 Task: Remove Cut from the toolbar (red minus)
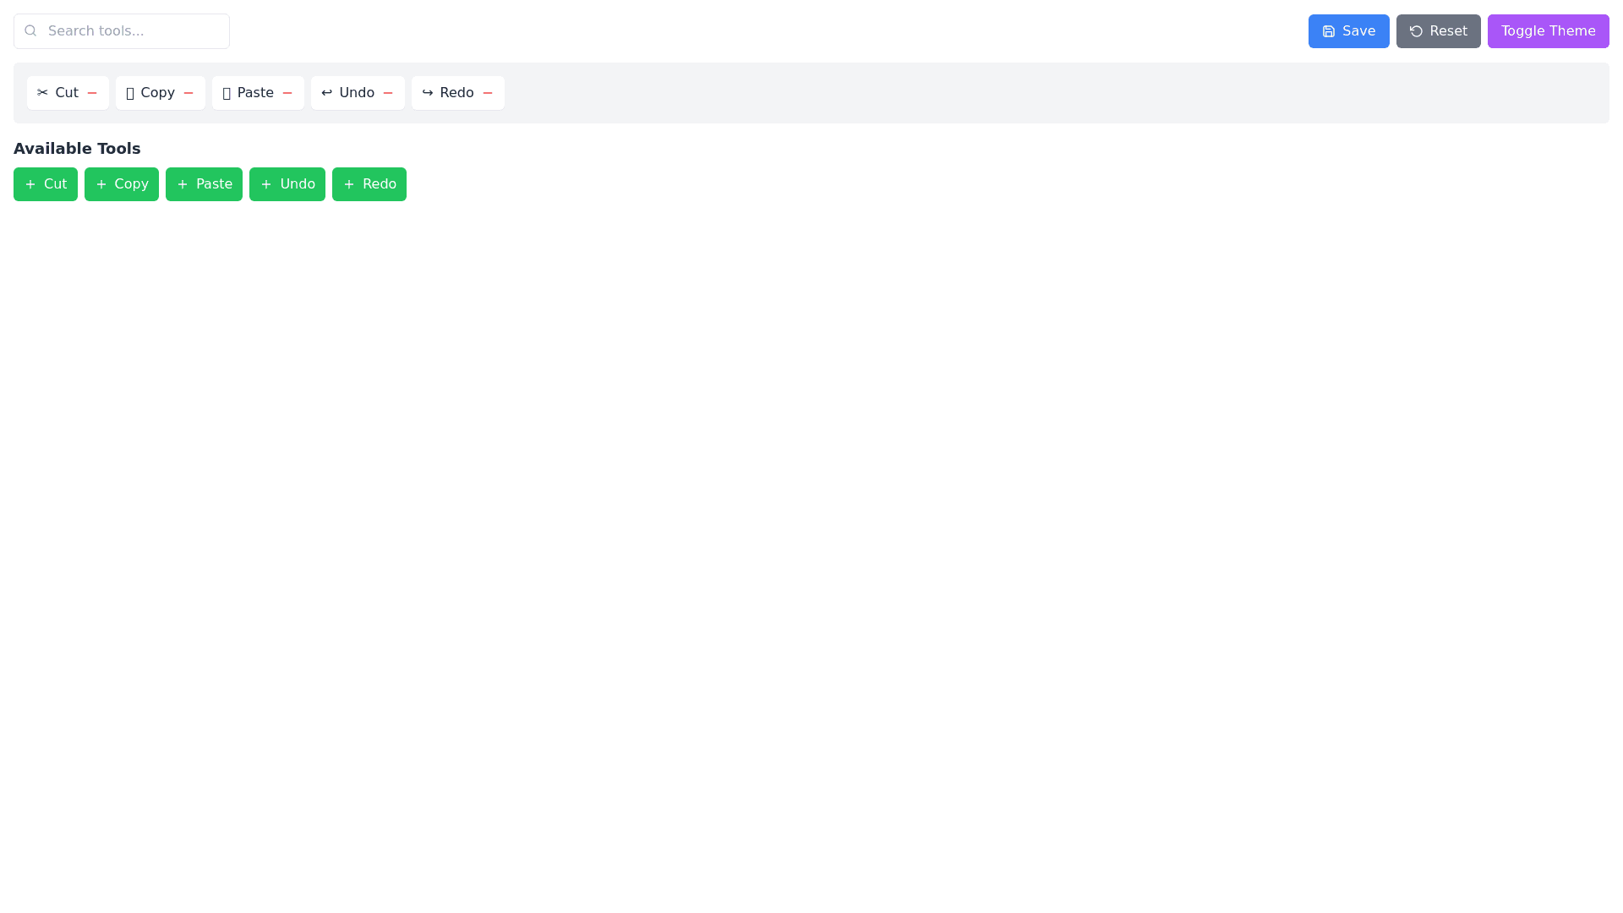coord(92,93)
